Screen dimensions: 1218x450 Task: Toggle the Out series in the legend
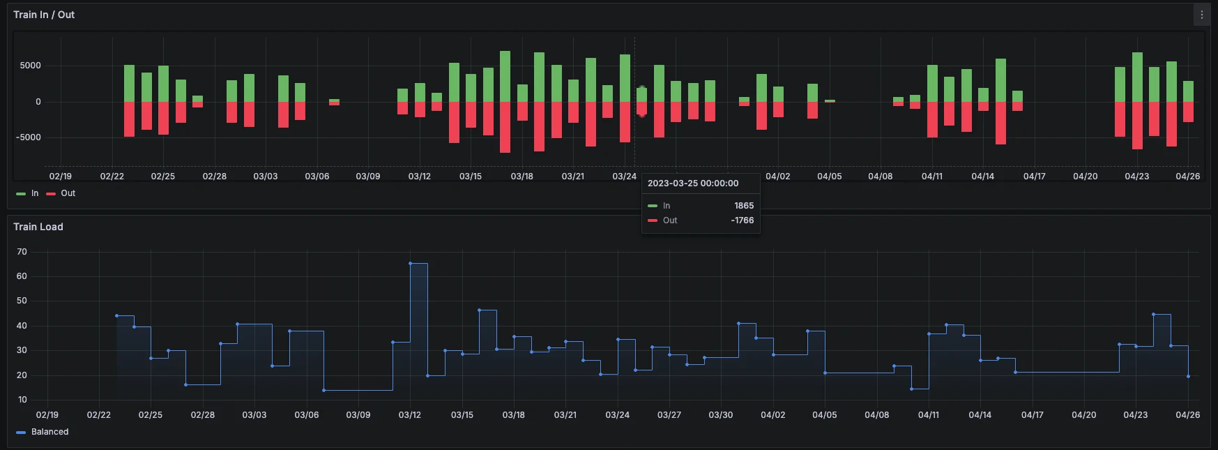pos(68,193)
